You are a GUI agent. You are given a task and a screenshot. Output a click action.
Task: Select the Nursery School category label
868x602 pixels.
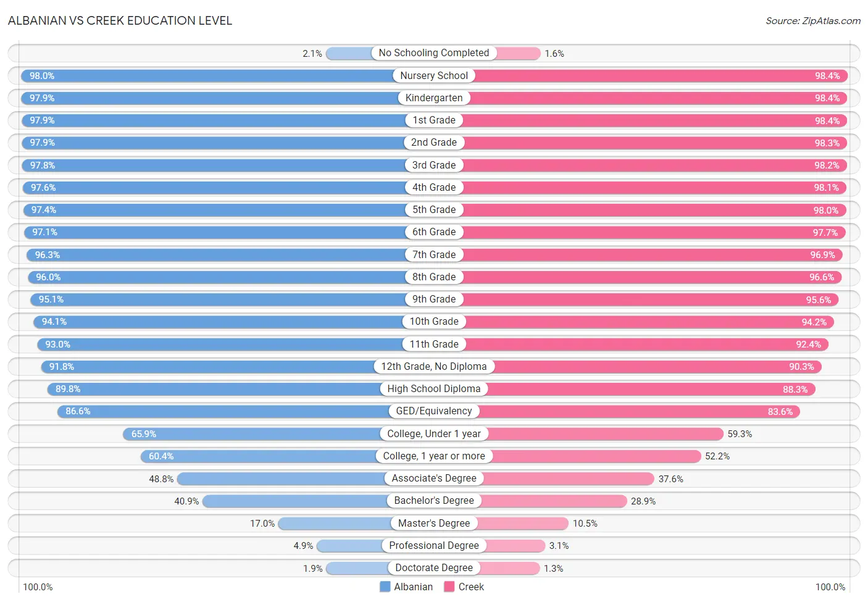(x=434, y=75)
